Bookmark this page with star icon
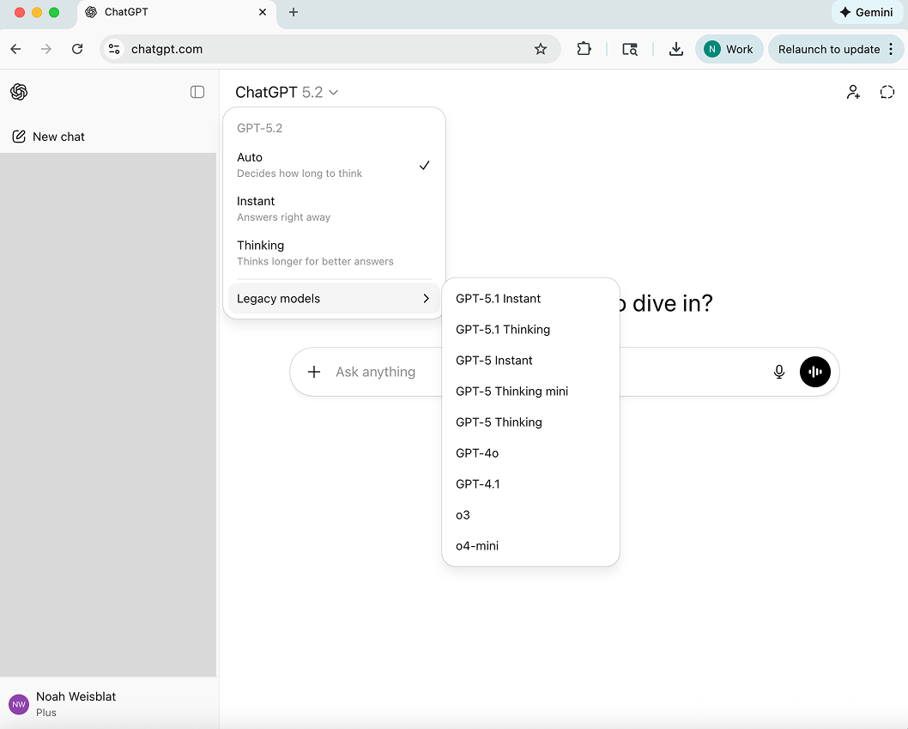This screenshot has height=729, width=908. coord(541,49)
